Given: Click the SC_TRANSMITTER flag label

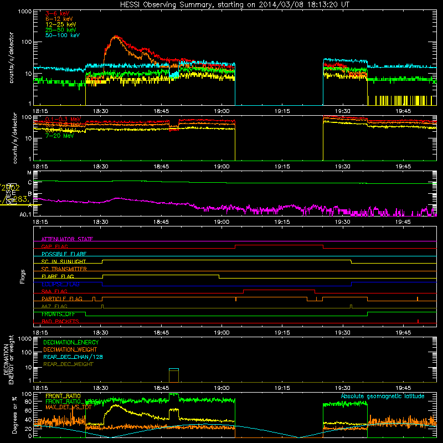Looking at the screenshot, I should point(64,269).
